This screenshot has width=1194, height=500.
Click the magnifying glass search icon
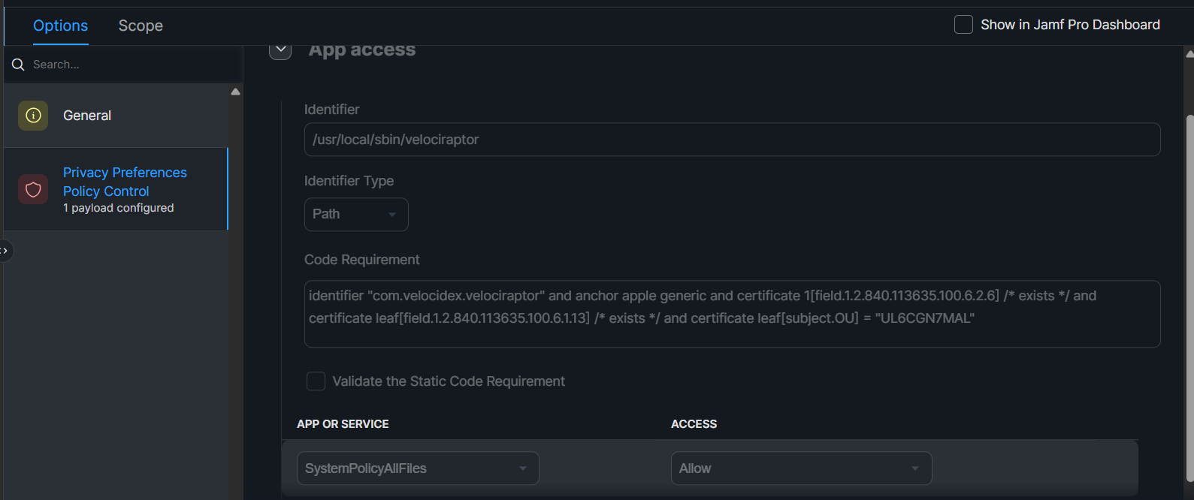point(18,65)
